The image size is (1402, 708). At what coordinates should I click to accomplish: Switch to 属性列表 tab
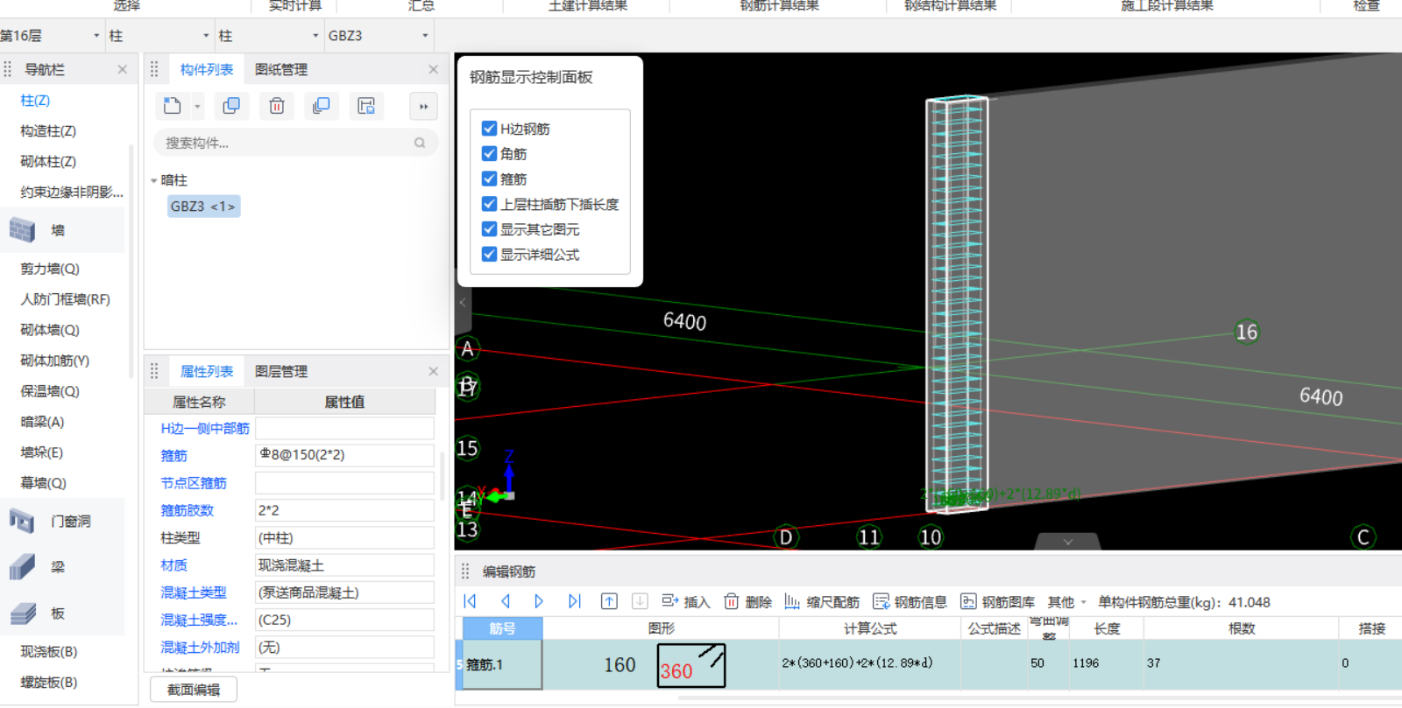207,371
